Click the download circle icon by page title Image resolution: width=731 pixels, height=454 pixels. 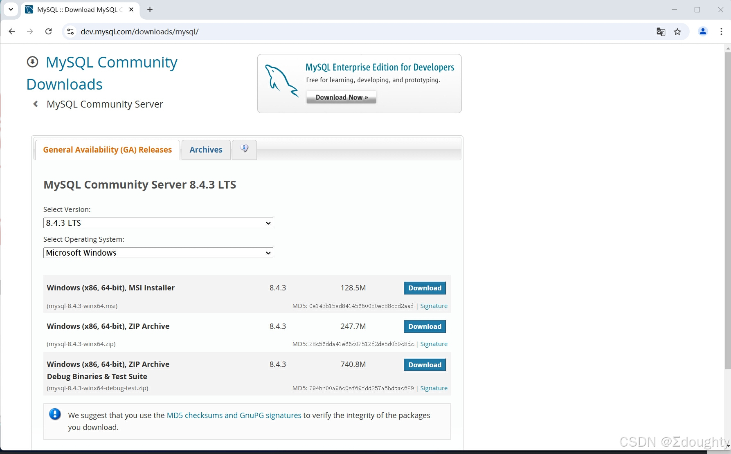point(32,62)
